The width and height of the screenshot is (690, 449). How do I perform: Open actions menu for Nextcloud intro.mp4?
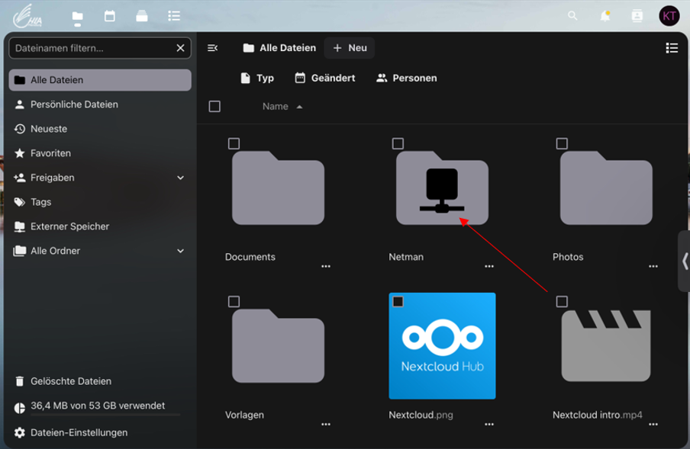point(653,425)
